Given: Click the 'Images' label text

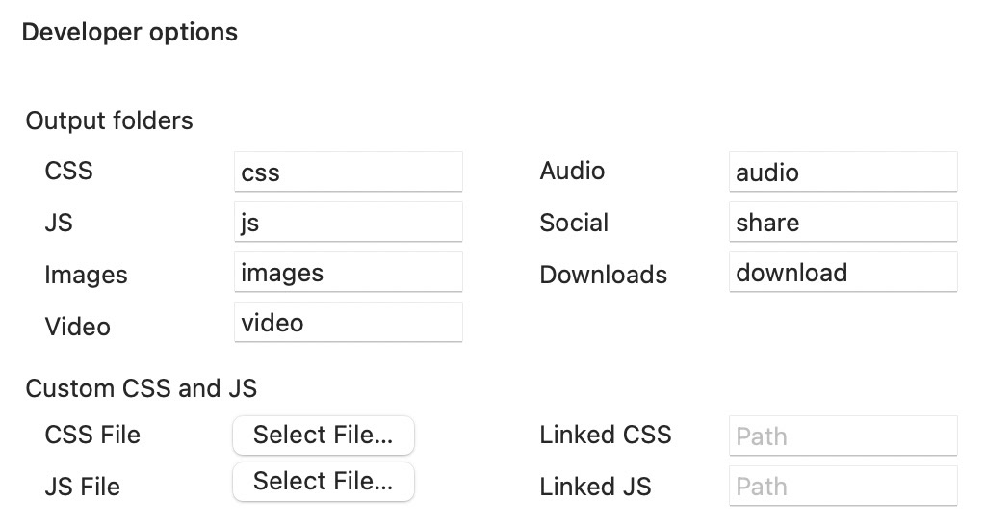Looking at the screenshot, I should [x=86, y=275].
